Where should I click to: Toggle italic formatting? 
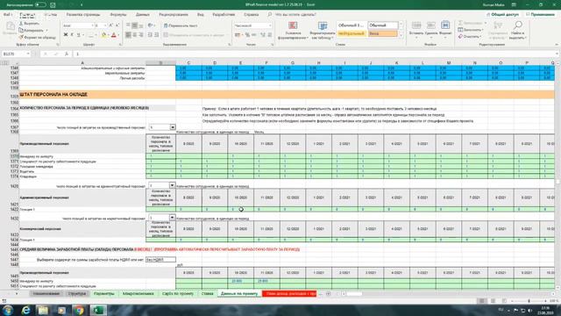tap(72, 35)
